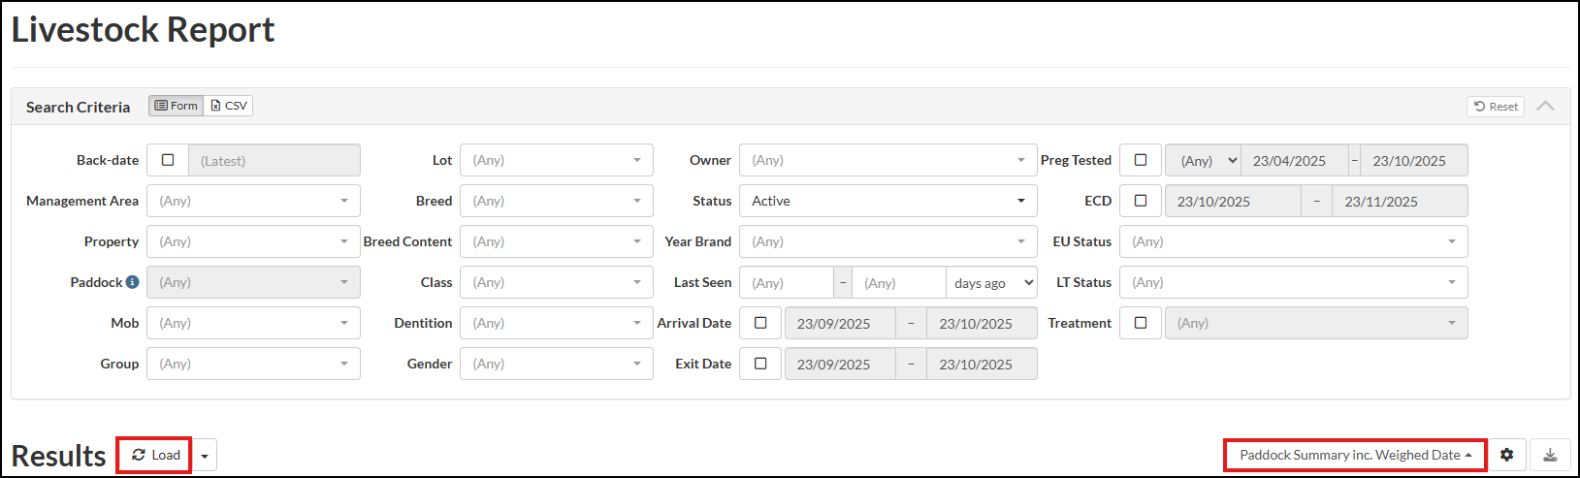
Task: Collapse the Search Criteria panel chevron
Action: point(1546,106)
